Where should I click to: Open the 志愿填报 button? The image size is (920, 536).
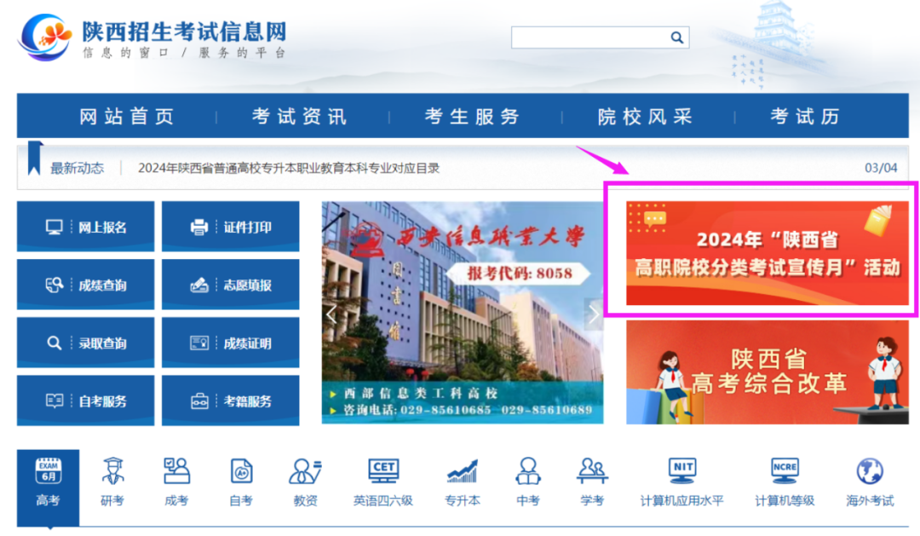[231, 285]
